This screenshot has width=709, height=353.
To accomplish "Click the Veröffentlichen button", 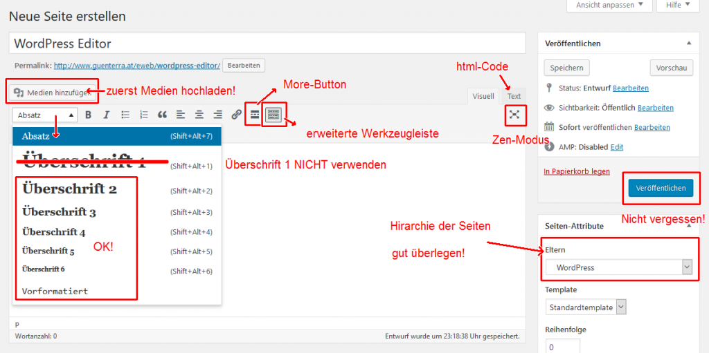I will click(660, 188).
